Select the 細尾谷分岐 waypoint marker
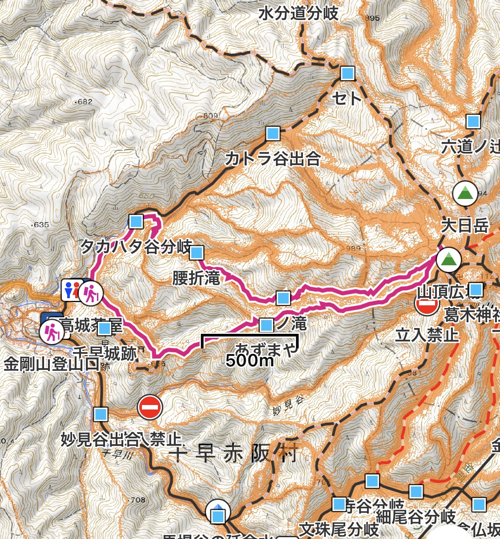The width and height of the screenshot is (500, 539). tap(416, 491)
